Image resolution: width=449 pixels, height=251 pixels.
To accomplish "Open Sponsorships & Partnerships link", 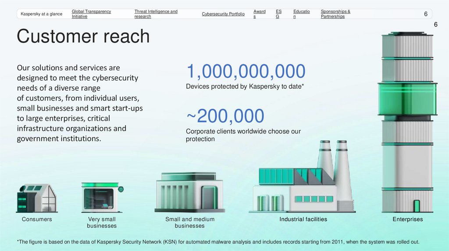I will coord(335,14).
